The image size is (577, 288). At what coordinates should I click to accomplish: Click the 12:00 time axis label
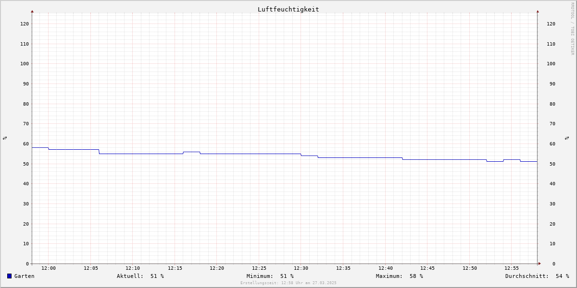coord(49,268)
